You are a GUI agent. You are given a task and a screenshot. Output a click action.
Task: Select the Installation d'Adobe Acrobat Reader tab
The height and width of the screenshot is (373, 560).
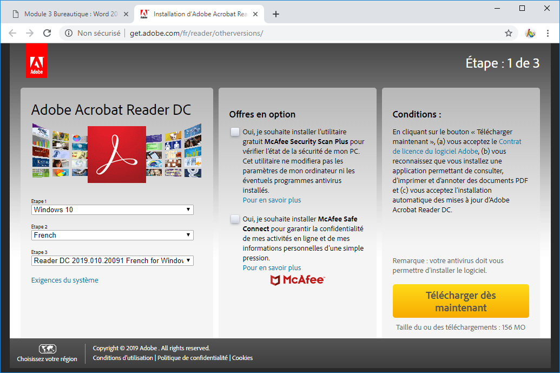[199, 14]
